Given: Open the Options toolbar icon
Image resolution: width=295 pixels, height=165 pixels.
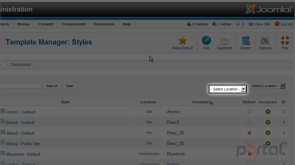Looking at the screenshot, I should [x=265, y=40].
